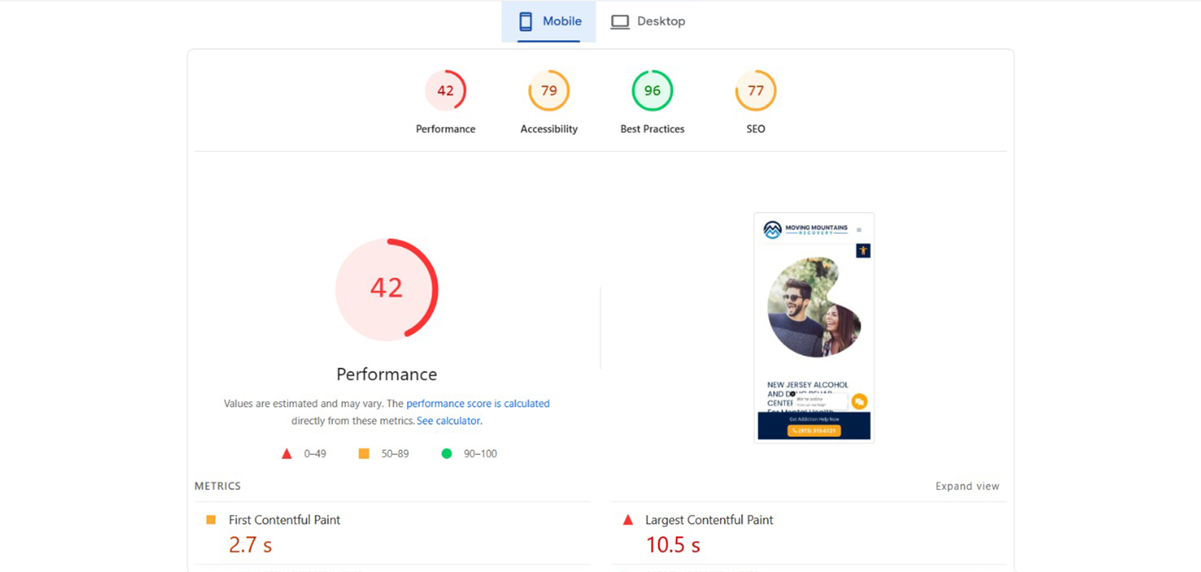Click the mobile phone icon in the Mobile tab
The height and width of the screenshot is (572, 1201).
click(x=525, y=21)
